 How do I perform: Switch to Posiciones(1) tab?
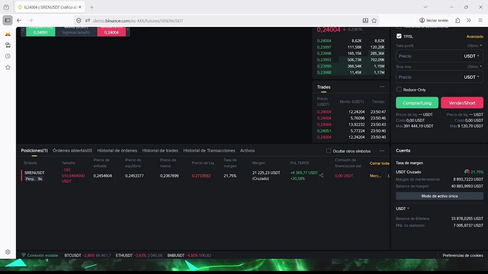[34, 151]
